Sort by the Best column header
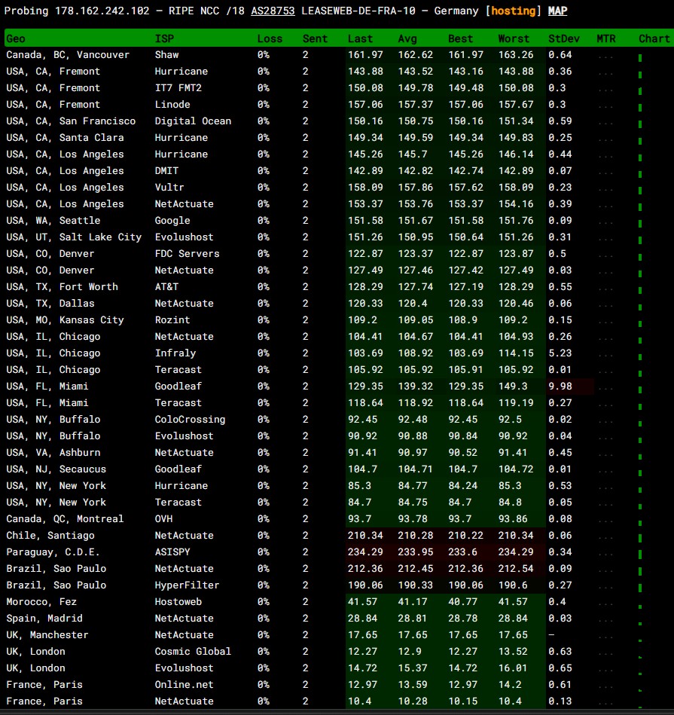674x715 pixels. [460, 38]
